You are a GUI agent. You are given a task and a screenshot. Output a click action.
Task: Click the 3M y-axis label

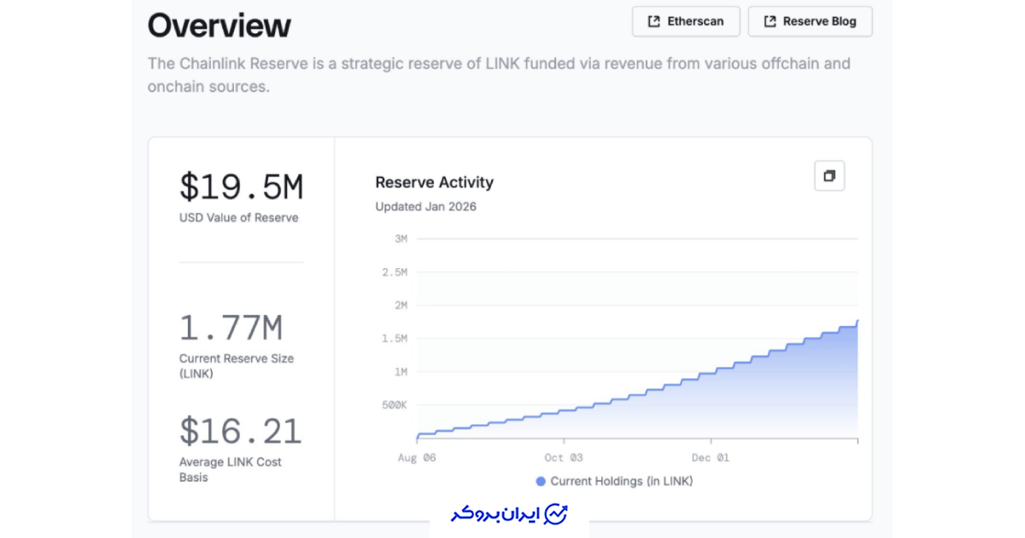401,239
